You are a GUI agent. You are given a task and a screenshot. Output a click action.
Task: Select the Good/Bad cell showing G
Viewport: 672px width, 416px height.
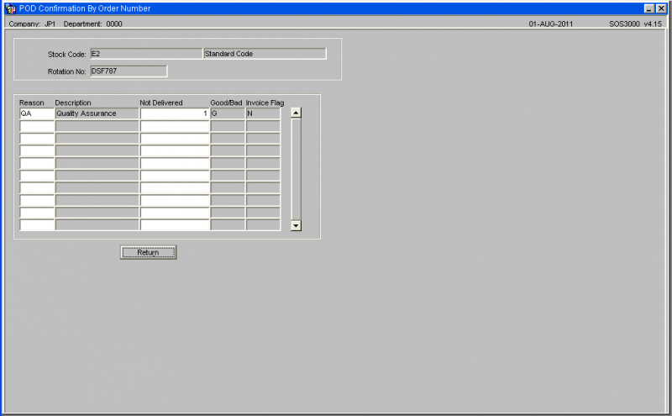[228, 113]
